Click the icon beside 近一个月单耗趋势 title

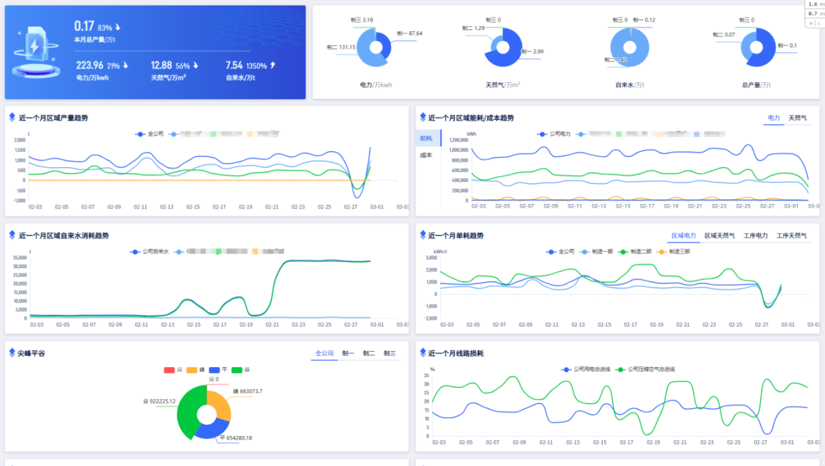(x=422, y=235)
